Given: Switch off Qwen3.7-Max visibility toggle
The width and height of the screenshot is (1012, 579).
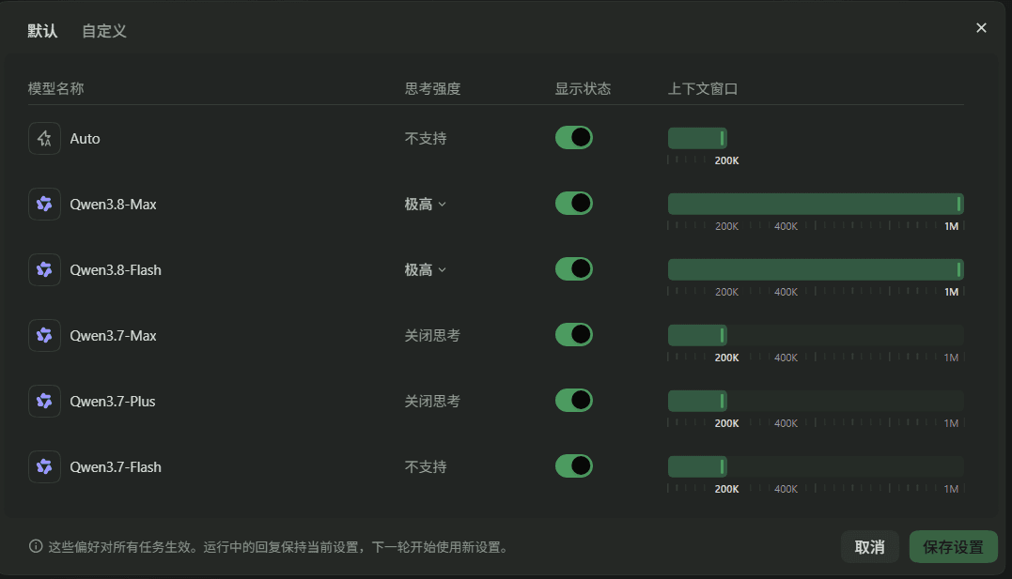Looking at the screenshot, I should point(574,335).
